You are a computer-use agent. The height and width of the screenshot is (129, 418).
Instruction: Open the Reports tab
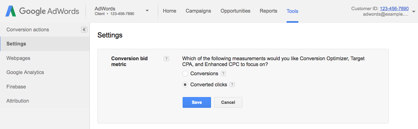coord(268,11)
